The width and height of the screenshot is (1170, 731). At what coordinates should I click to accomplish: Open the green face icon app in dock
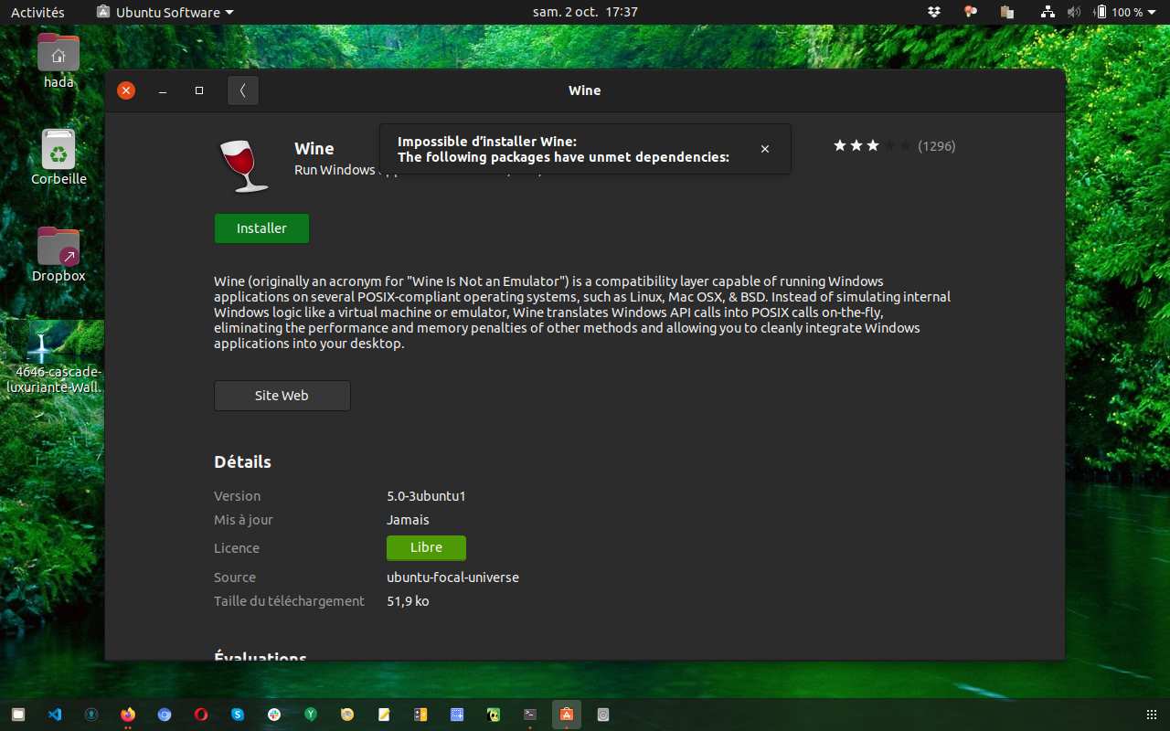click(494, 715)
